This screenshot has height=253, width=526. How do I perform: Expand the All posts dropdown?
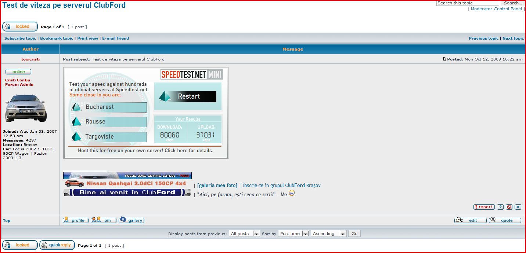click(244, 234)
